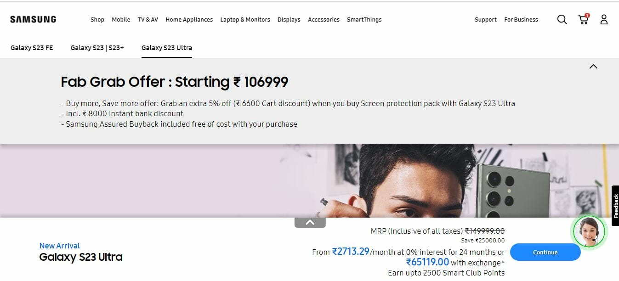Click the Samsung Assured Buyback offer line

point(179,124)
